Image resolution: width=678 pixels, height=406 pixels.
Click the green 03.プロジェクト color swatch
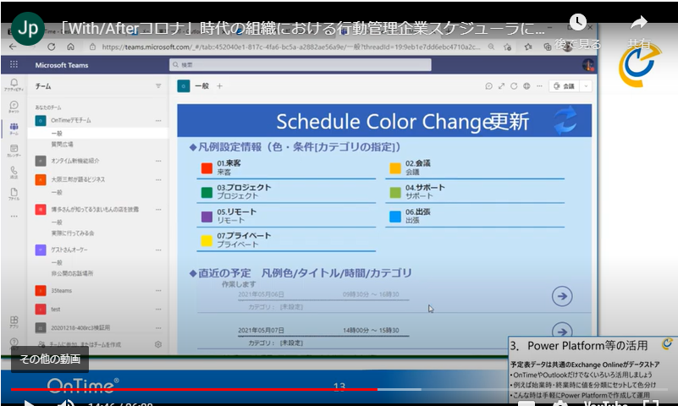click(207, 192)
